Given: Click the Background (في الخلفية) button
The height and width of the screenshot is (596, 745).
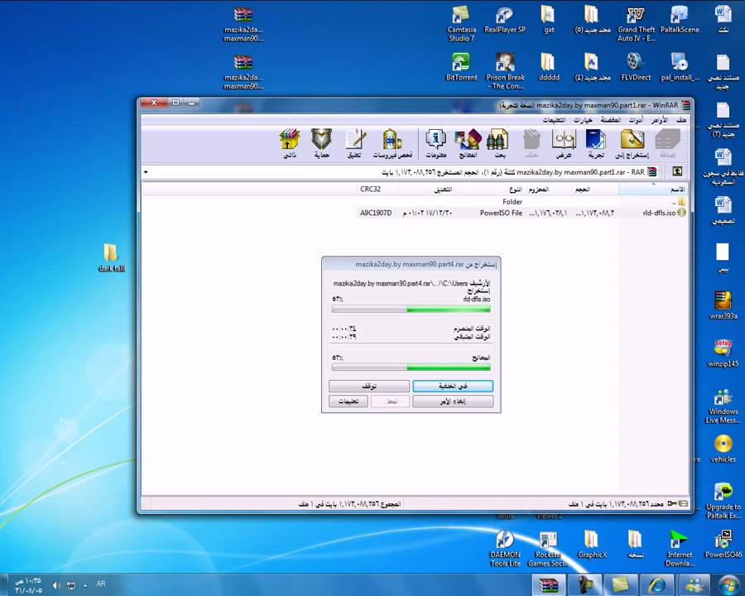Looking at the screenshot, I should point(453,386).
